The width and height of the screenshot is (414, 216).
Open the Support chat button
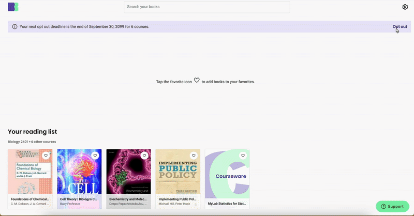pos(392,206)
